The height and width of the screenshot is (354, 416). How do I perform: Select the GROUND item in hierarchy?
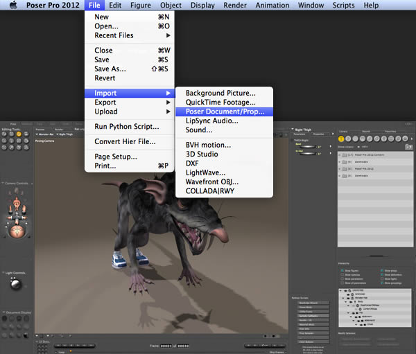click(360, 294)
